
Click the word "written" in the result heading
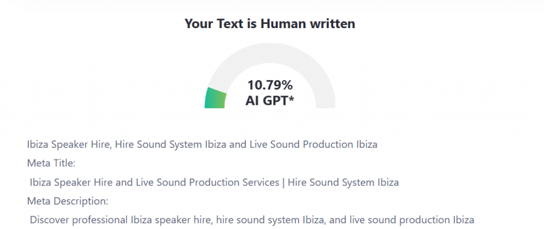pyautogui.click(x=331, y=23)
